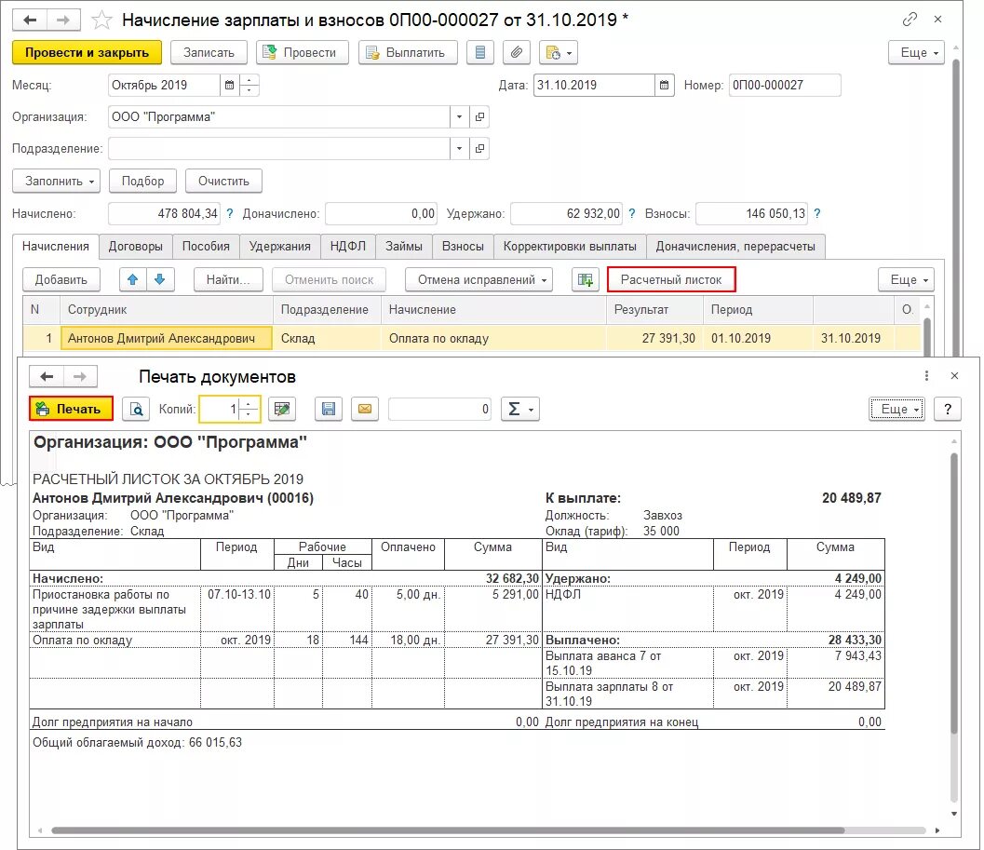The height and width of the screenshot is (850, 984).
Task: Switch to the Корректировки выплаты tab
Action: [570, 247]
